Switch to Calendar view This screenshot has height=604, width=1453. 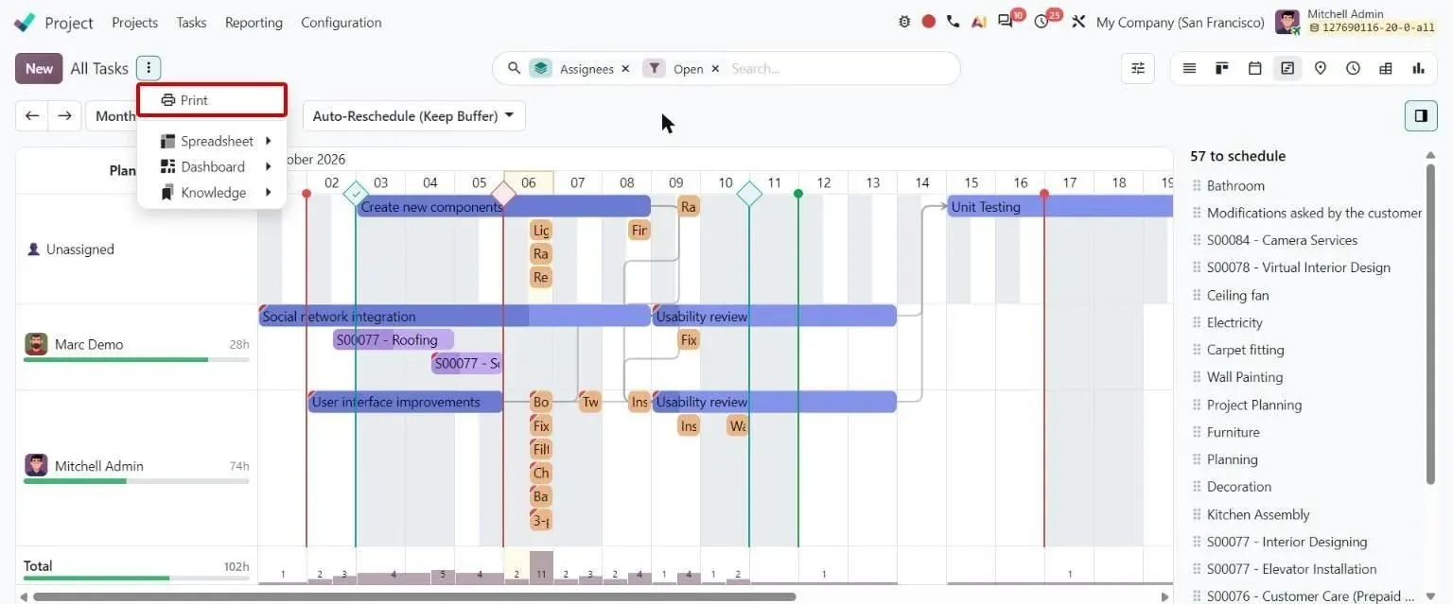tap(1254, 68)
